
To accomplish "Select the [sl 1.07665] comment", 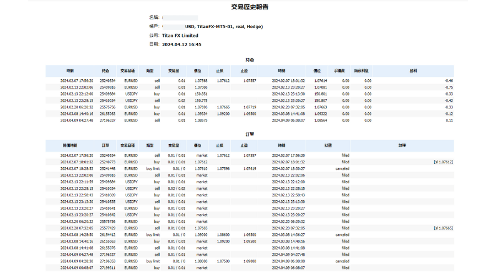I will (443, 228).
